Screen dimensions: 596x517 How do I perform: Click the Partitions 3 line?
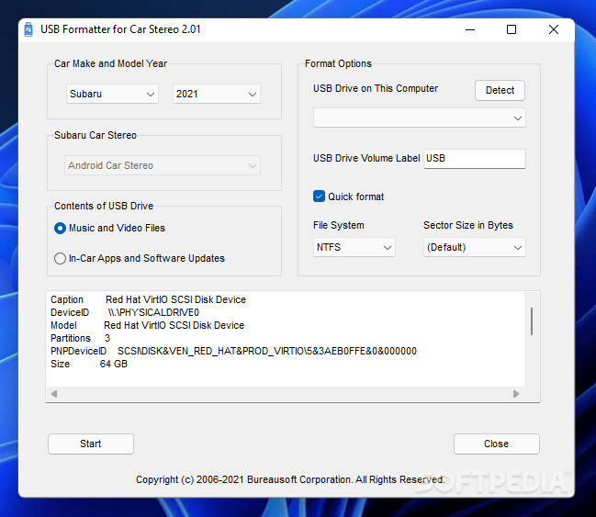pos(80,338)
